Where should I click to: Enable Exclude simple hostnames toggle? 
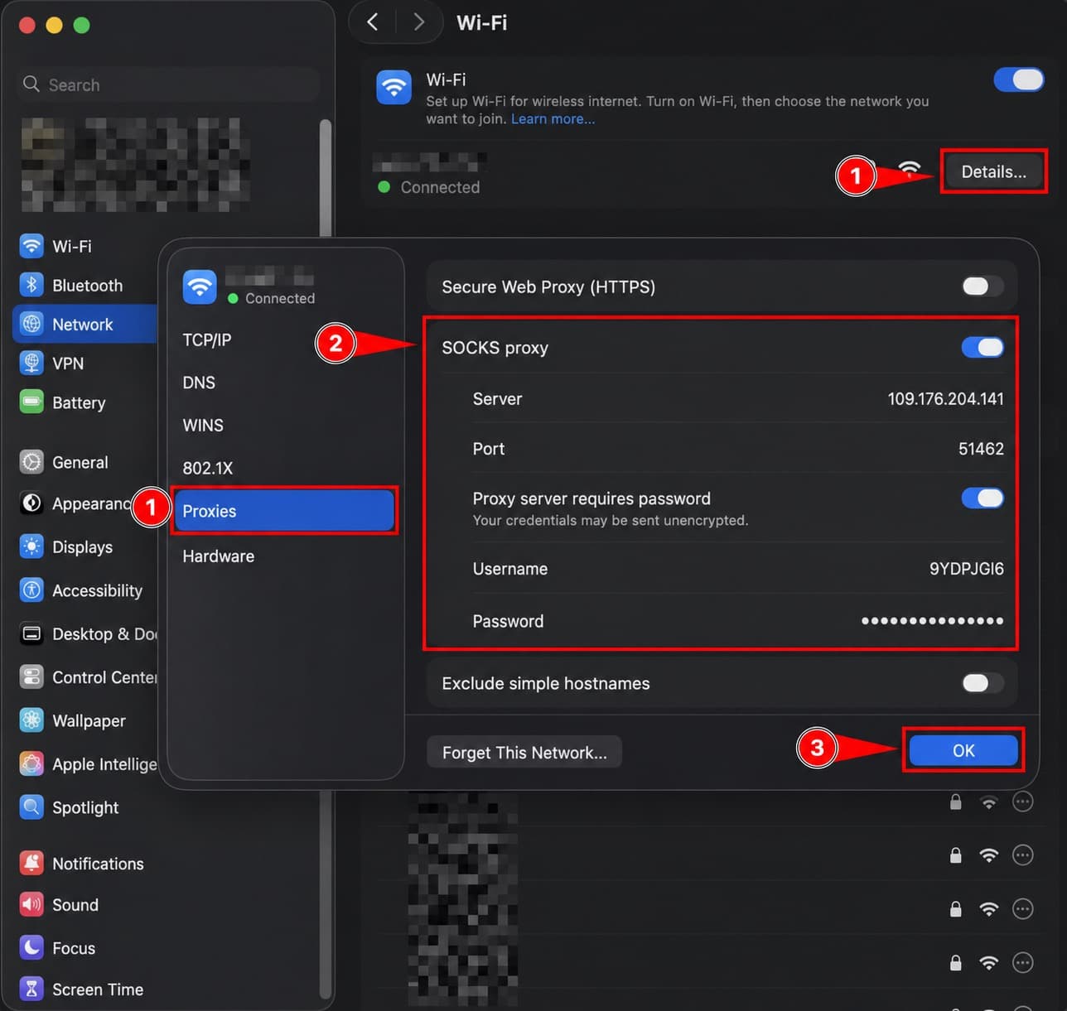983,683
